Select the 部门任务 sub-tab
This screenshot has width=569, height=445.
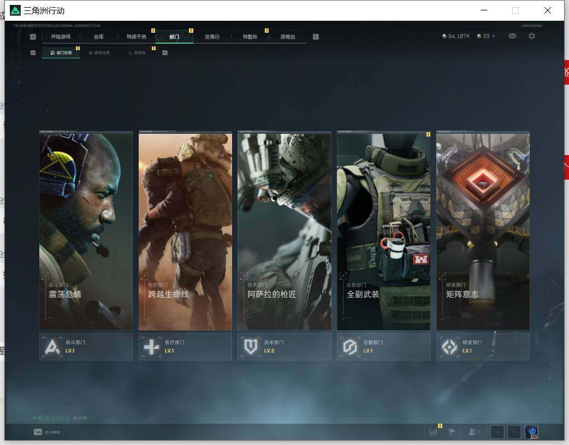click(61, 53)
